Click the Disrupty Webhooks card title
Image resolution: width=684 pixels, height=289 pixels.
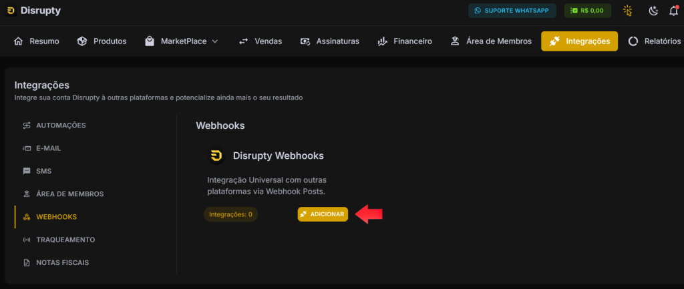pos(279,156)
